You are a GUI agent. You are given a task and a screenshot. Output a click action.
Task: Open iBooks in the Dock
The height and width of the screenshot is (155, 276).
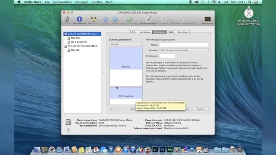118,150
